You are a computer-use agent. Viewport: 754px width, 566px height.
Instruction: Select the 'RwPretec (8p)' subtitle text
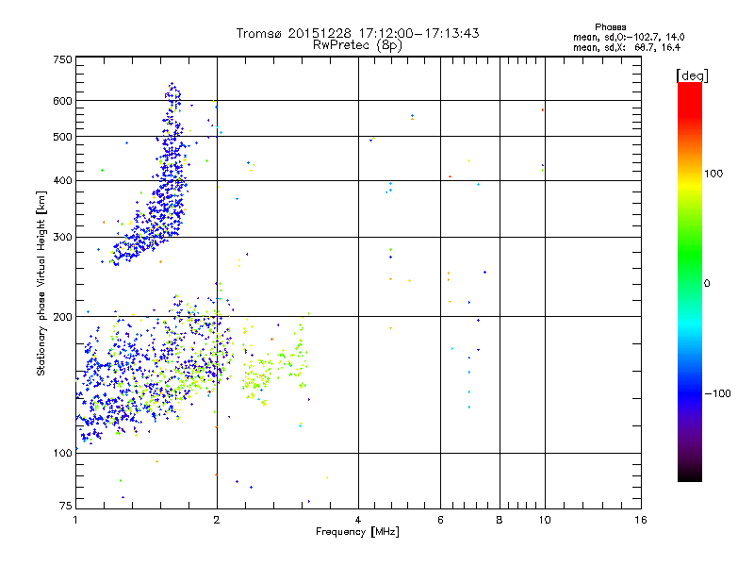357,45
